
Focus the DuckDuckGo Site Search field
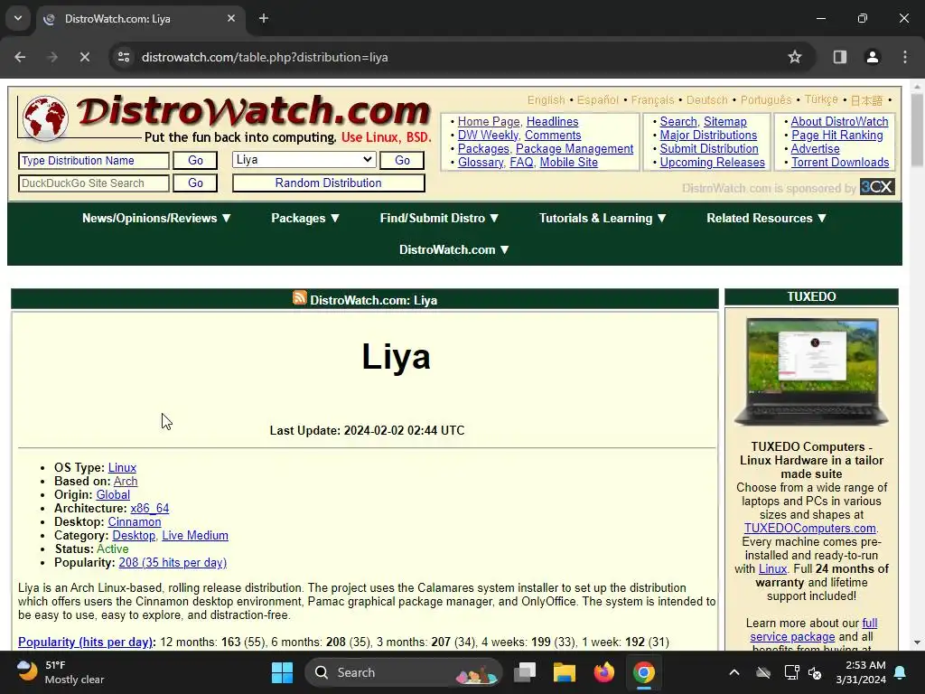(x=94, y=183)
